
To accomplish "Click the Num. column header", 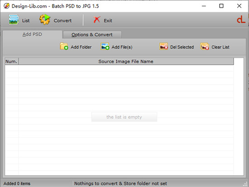I will point(12,61).
